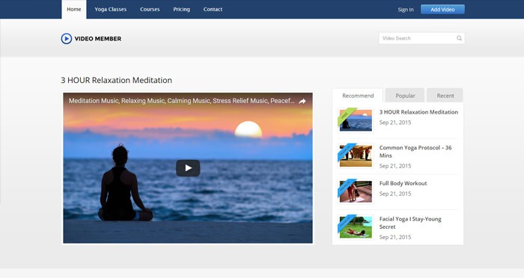Click the date under Full Body Workout

395,194
